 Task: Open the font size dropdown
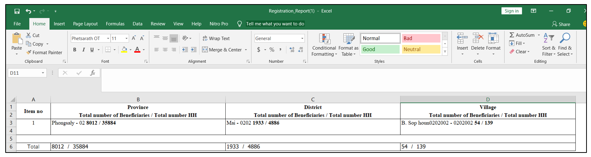[127, 39]
